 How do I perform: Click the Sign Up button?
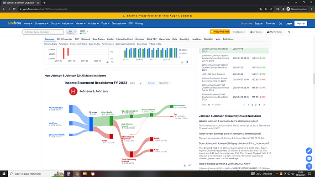[300, 23]
